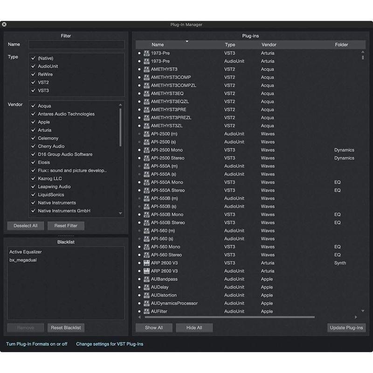Toggle visibility dot for 1973-Pre AudioUnit
The height and width of the screenshot is (373, 373).
(139, 61)
